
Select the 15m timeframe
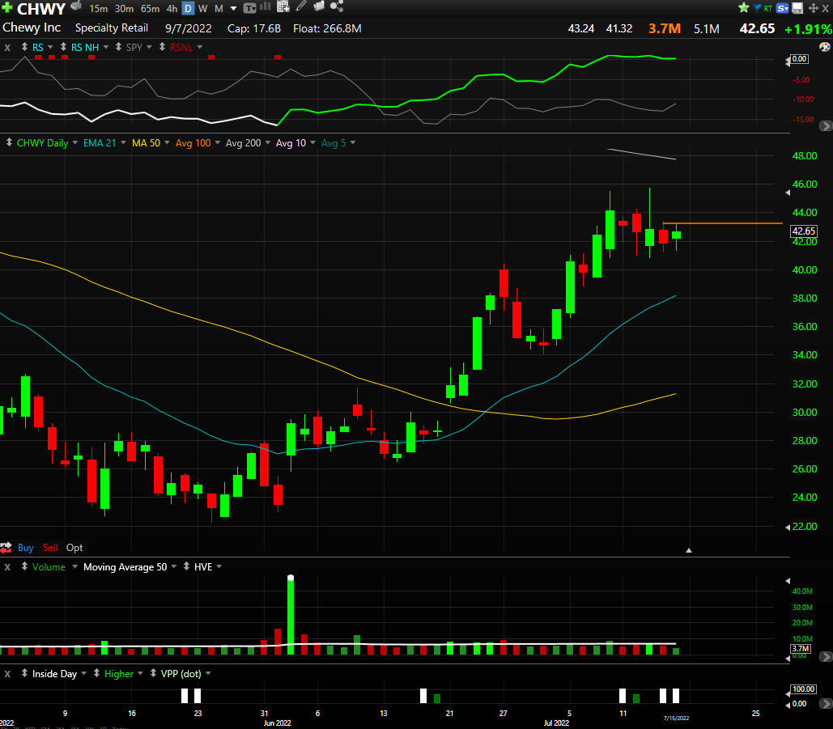pos(98,8)
